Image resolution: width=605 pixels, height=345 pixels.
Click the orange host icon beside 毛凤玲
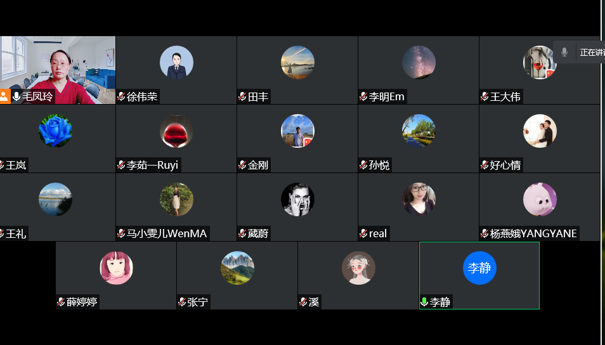pyautogui.click(x=4, y=96)
